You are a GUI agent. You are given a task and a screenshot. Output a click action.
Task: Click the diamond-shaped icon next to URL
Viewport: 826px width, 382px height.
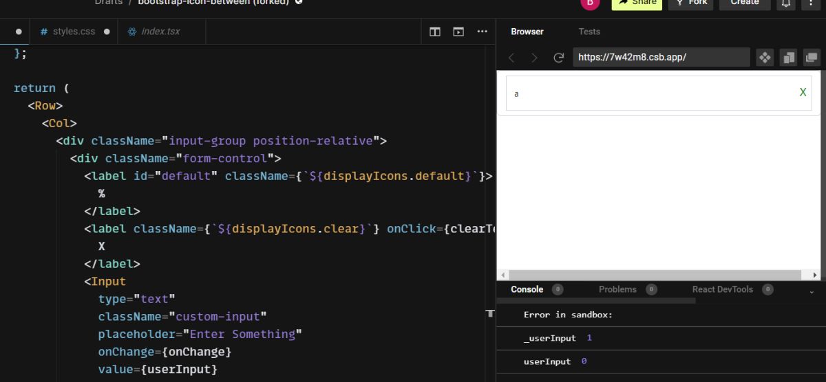click(765, 58)
